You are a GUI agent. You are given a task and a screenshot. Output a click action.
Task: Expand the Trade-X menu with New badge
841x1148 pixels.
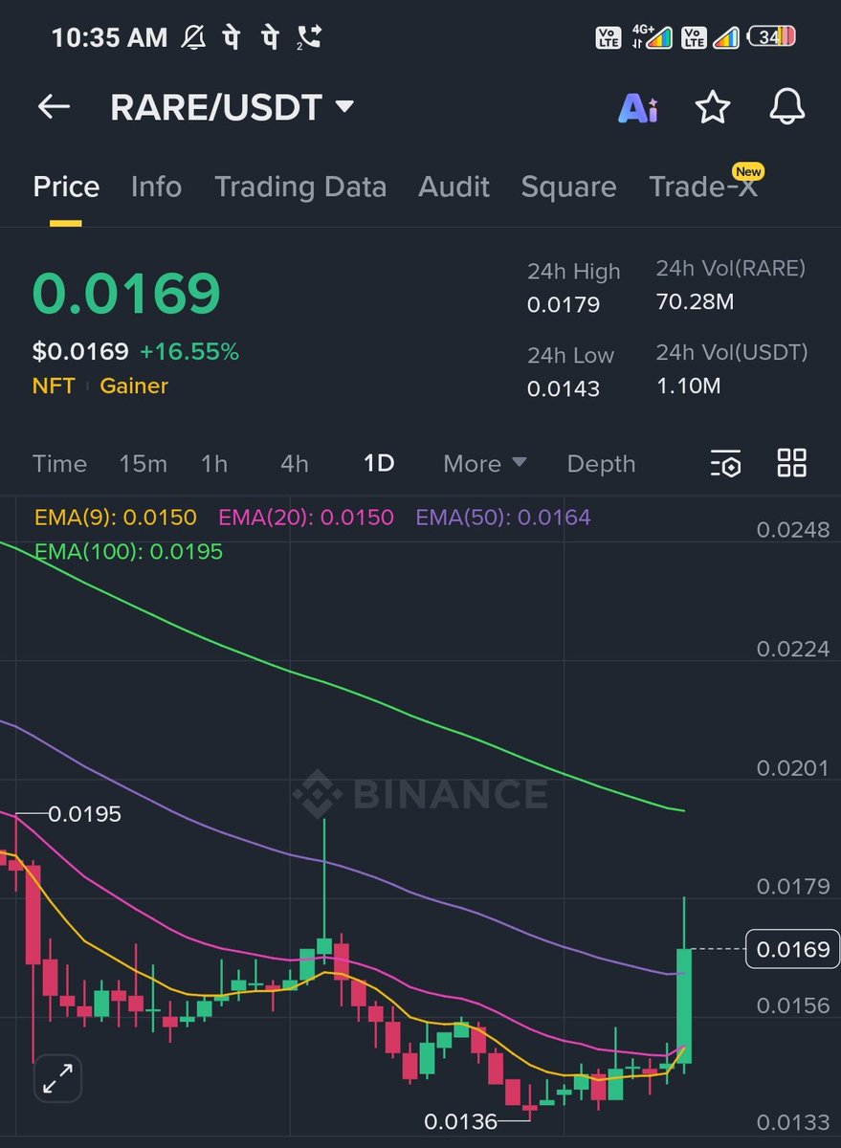pos(705,187)
